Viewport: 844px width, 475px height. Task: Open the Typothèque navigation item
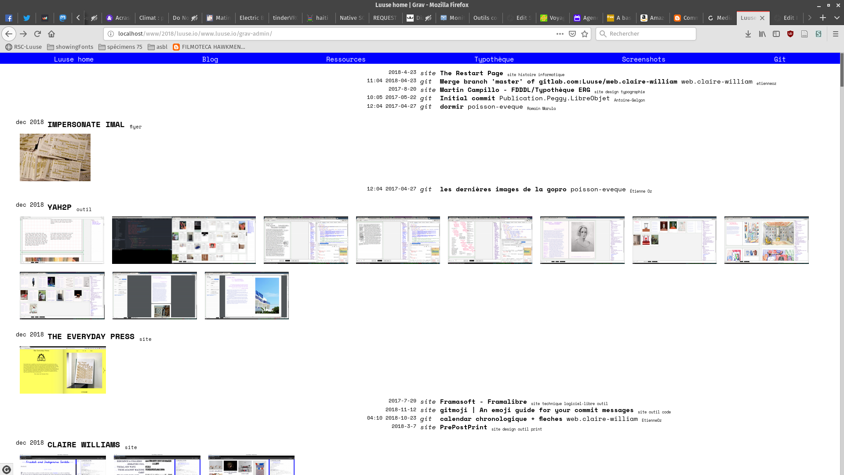[494, 59]
